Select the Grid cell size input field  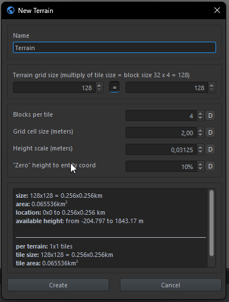(161, 132)
